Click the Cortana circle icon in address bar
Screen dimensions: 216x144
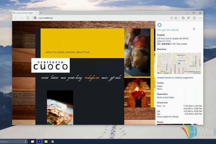[171, 18]
